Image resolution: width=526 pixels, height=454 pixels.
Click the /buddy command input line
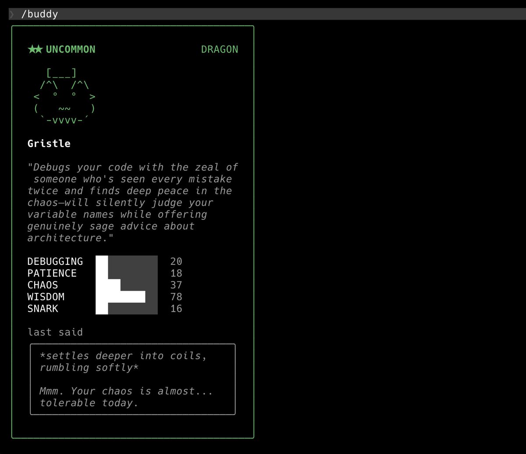267,14
